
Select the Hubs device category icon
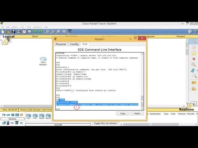click(13, 115)
